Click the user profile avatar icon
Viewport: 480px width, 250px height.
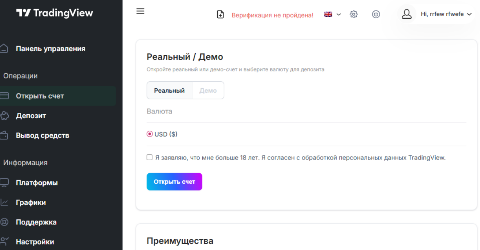pyautogui.click(x=406, y=14)
